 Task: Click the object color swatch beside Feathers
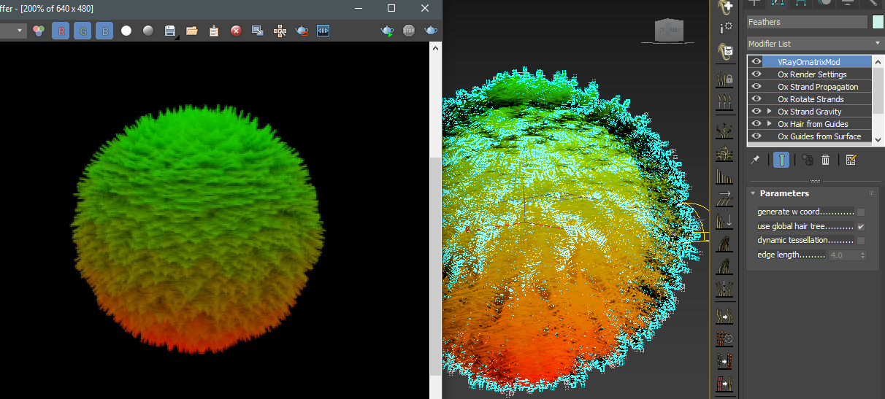point(878,22)
